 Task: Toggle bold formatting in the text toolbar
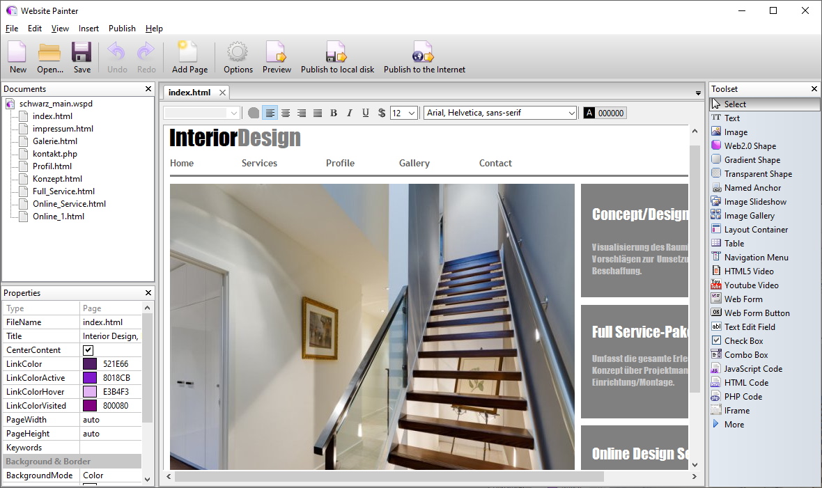point(334,112)
